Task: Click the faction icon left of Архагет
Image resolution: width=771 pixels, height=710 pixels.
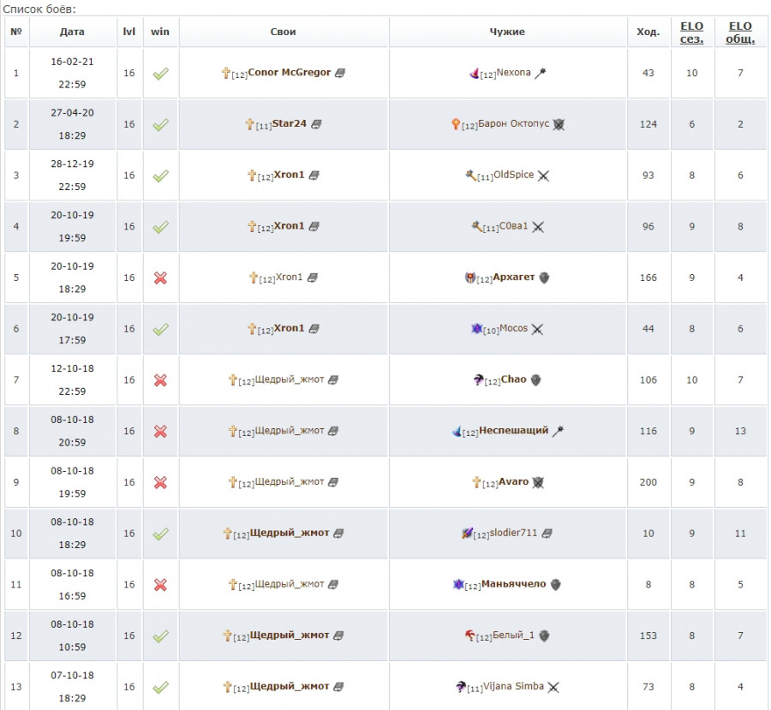Action: [x=470, y=277]
